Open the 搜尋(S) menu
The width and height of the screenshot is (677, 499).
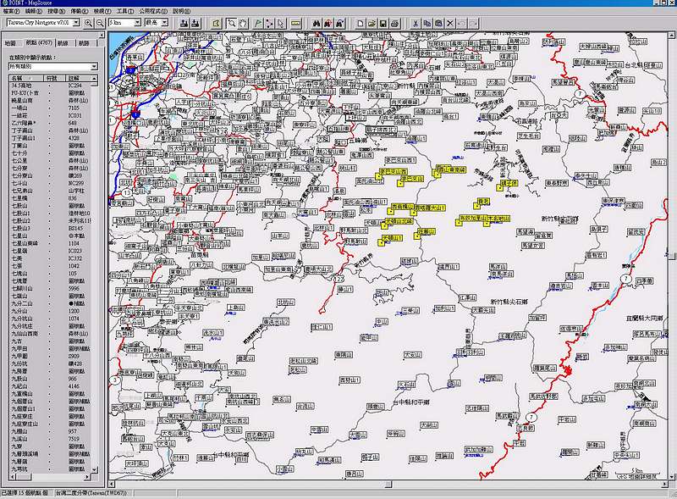click(x=56, y=11)
